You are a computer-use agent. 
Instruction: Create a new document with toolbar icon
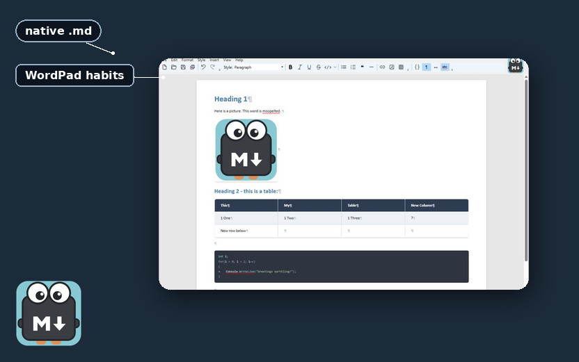(164, 67)
